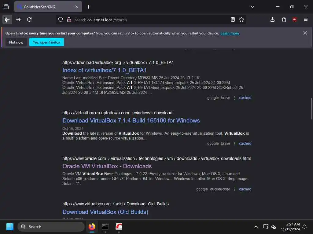
Task: Close the CollabNet SearXNG tab
Action: pyautogui.click(x=77, y=7)
